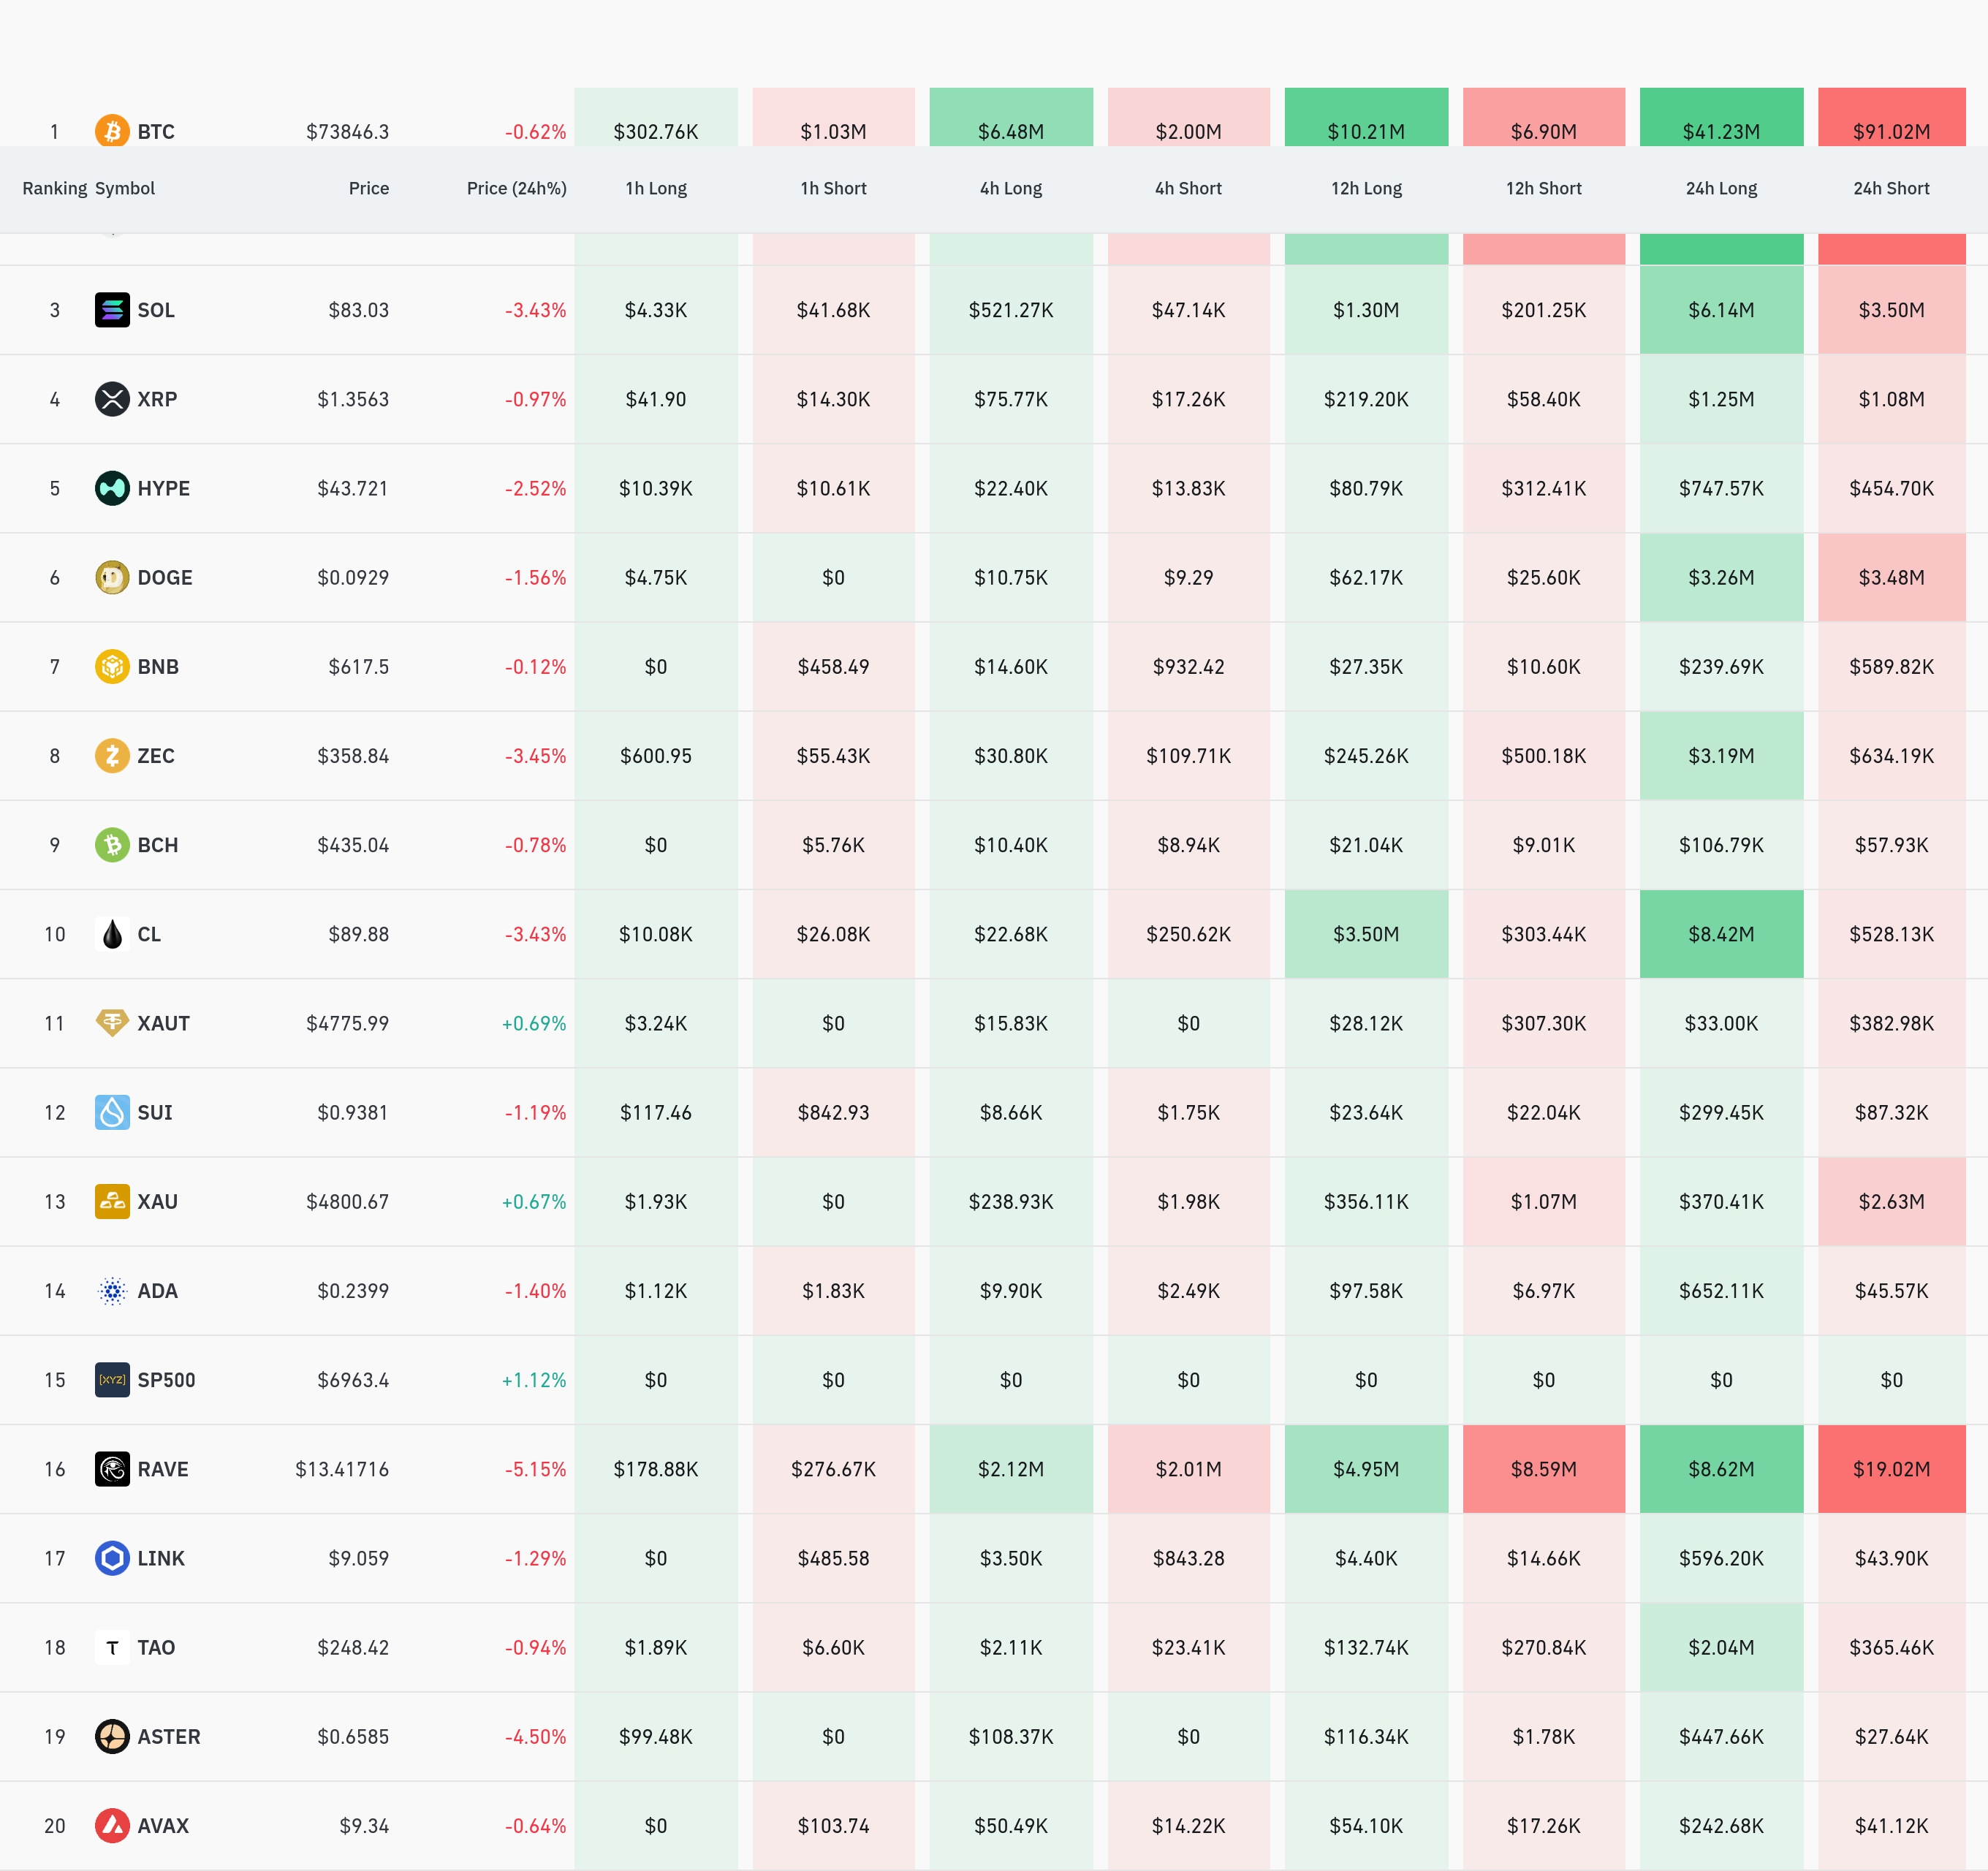Click the BTC Bitcoin coin icon
The height and width of the screenshot is (1871, 1988).
(x=112, y=131)
